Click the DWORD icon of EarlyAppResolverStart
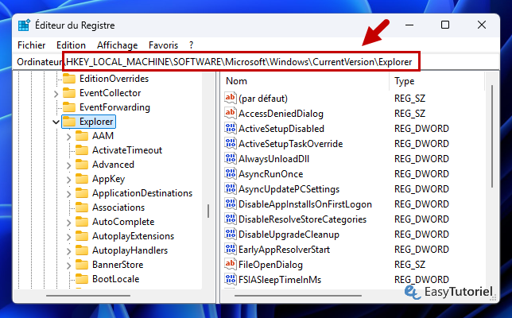Viewport: 512px width, 318px height. 231,250
